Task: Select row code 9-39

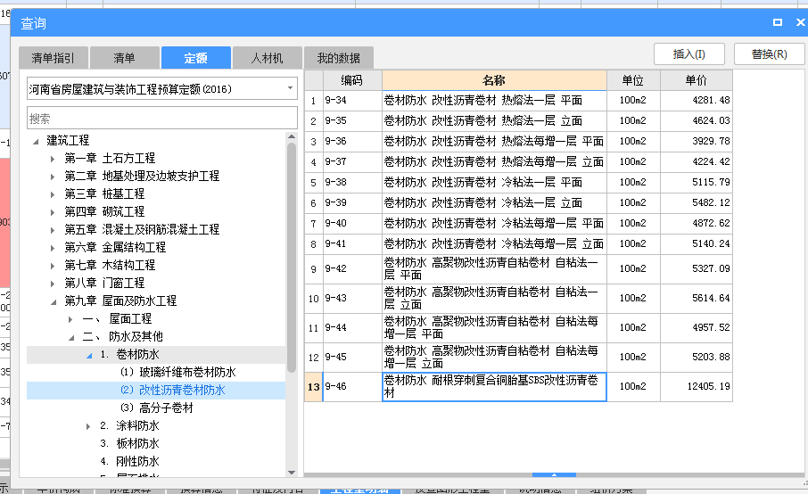Action: coord(352,203)
